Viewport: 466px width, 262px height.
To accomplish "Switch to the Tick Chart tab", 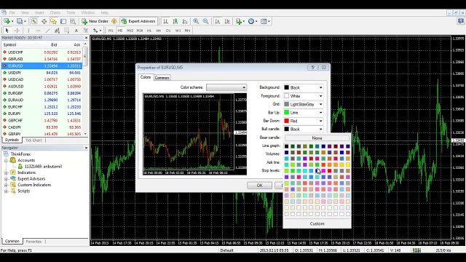I will [33, 140].
